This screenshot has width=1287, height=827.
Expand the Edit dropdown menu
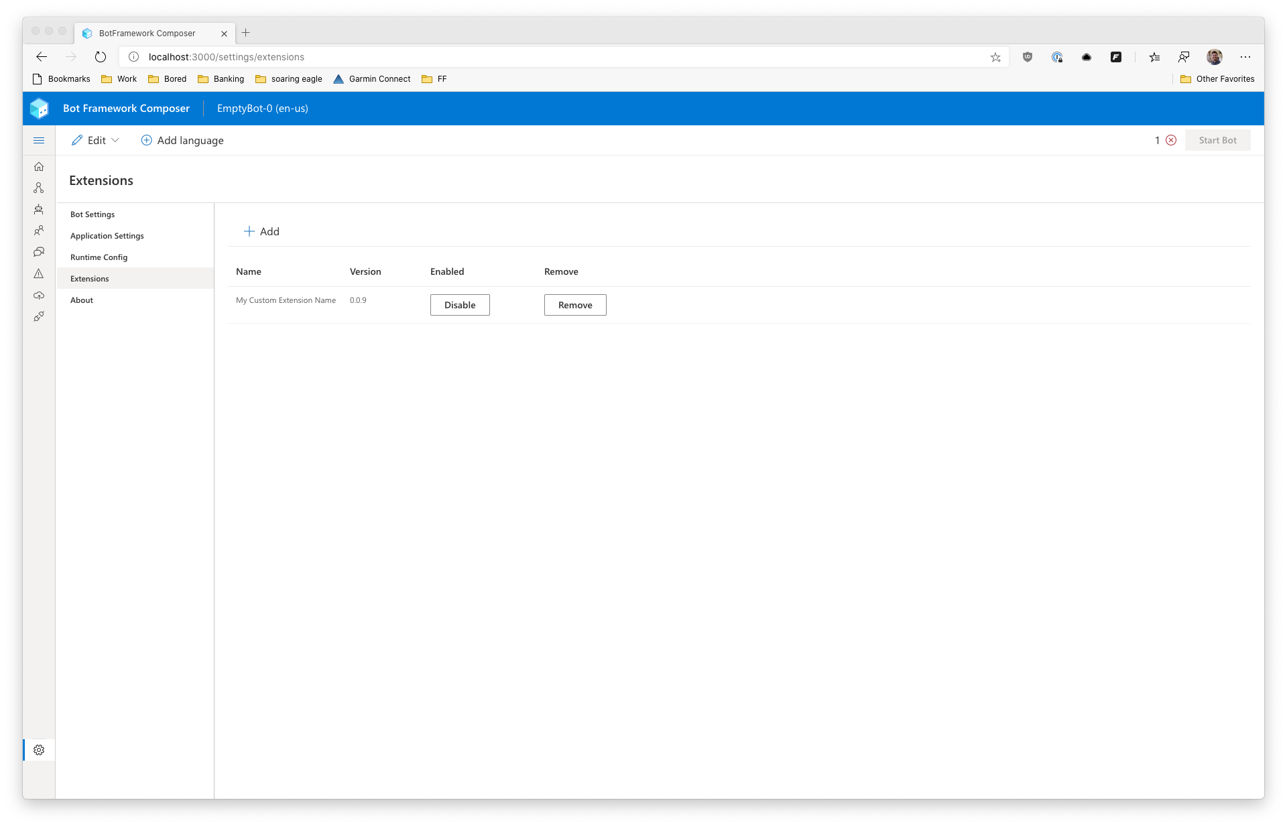coord(96,140)
